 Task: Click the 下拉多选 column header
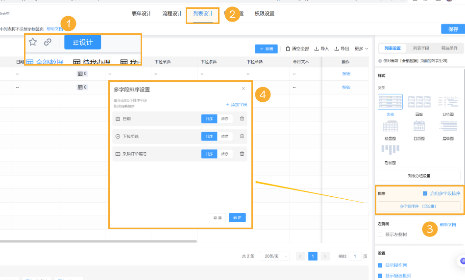[208, 62]
